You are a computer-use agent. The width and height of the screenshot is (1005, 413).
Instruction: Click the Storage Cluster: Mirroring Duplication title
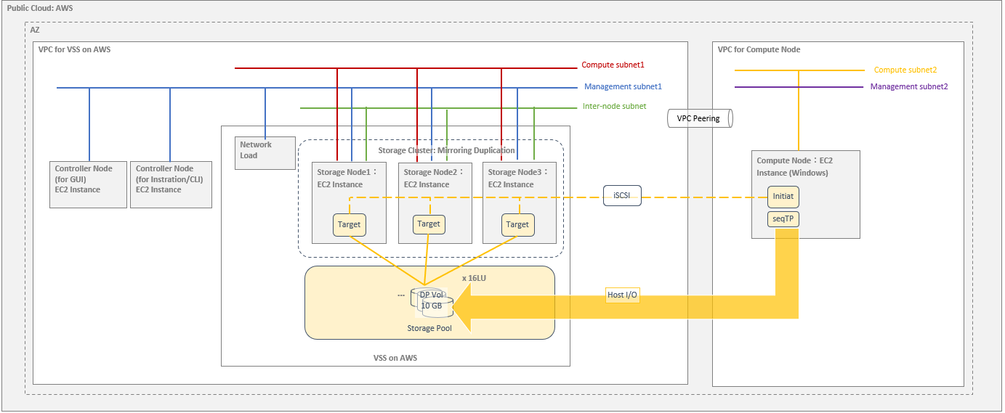click(446, 150)
